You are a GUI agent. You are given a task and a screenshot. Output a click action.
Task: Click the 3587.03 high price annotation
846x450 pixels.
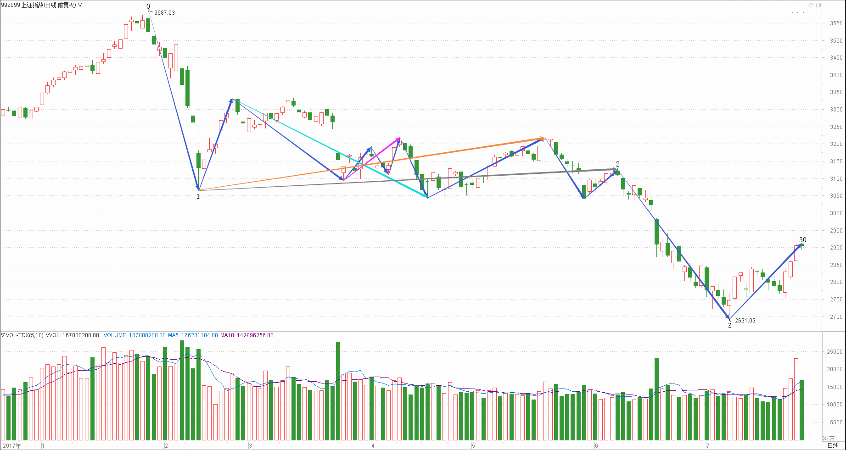[164, 13]
